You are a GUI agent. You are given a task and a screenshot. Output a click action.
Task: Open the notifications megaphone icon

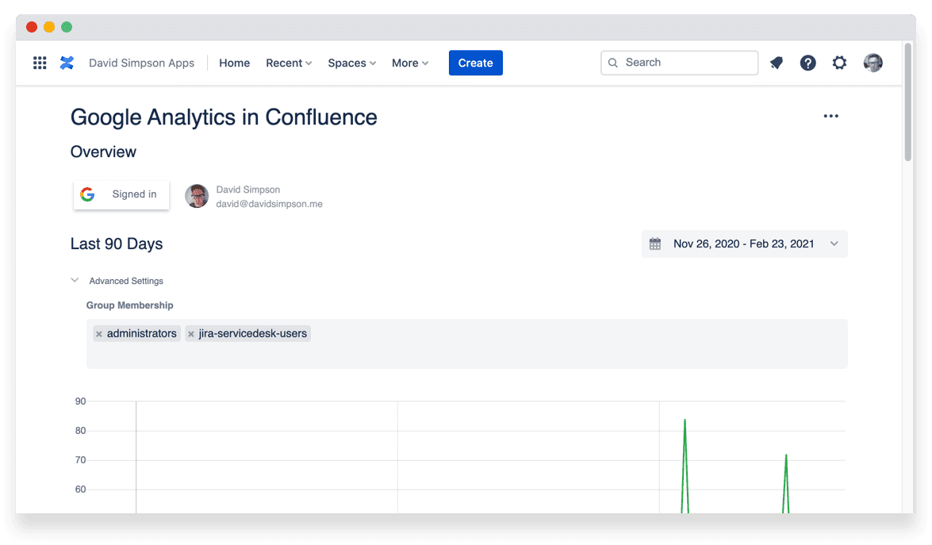[777, 63]
